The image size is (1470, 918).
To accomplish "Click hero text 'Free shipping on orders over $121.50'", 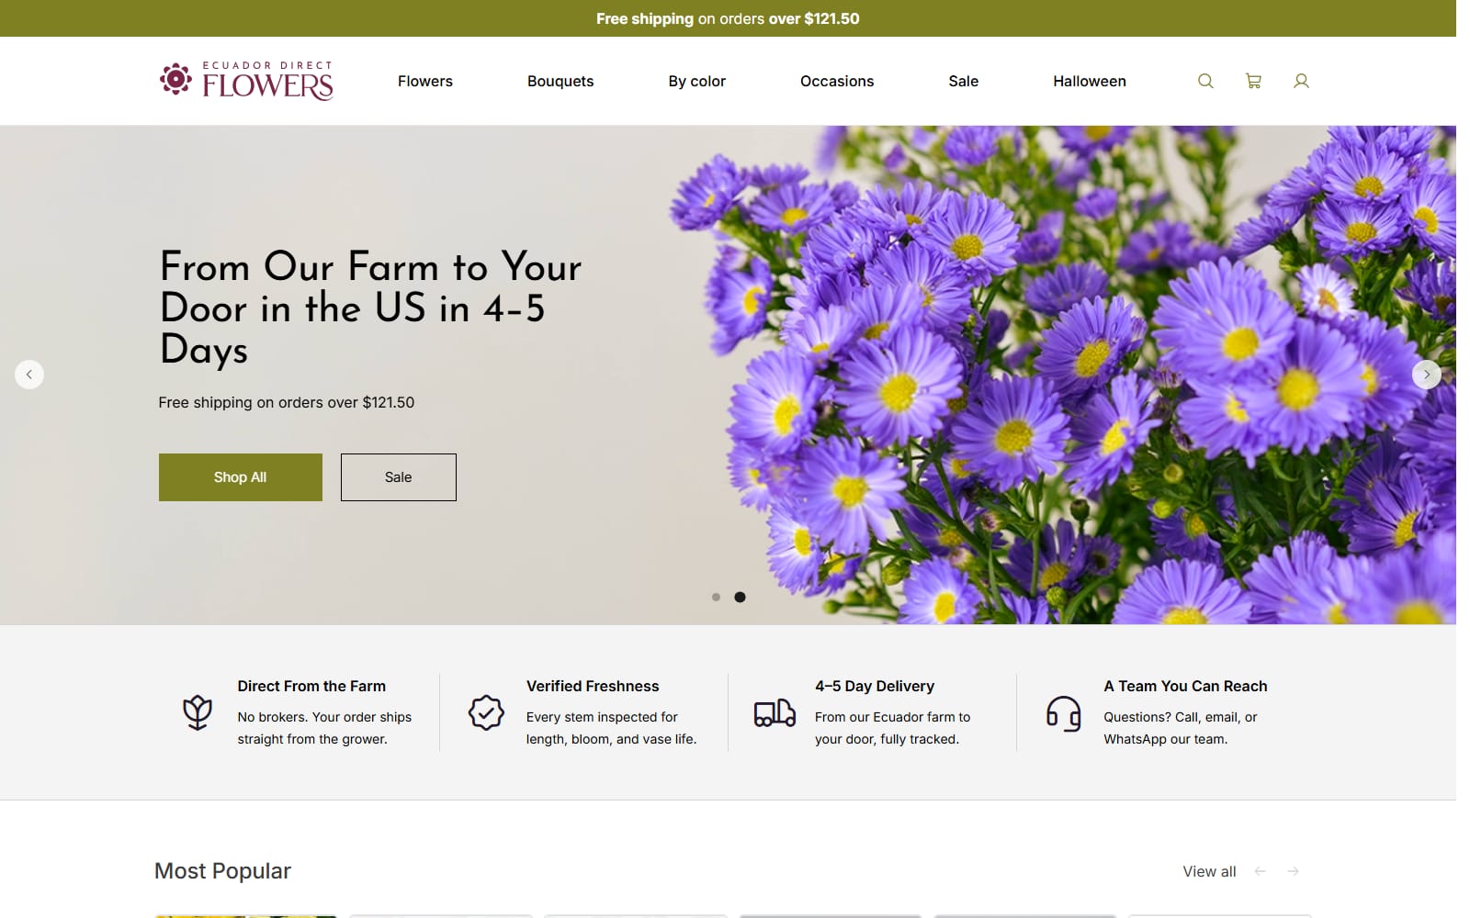I will click(287, 402).
